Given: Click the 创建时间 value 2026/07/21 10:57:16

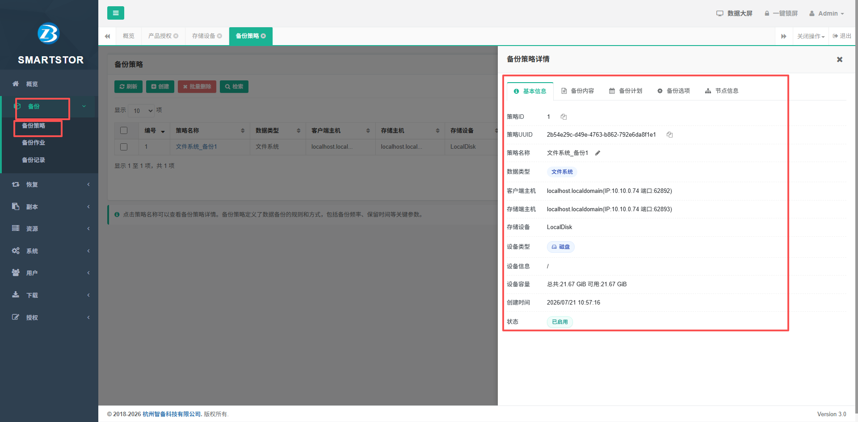Looking at the screenshot, I should [573, 302].
